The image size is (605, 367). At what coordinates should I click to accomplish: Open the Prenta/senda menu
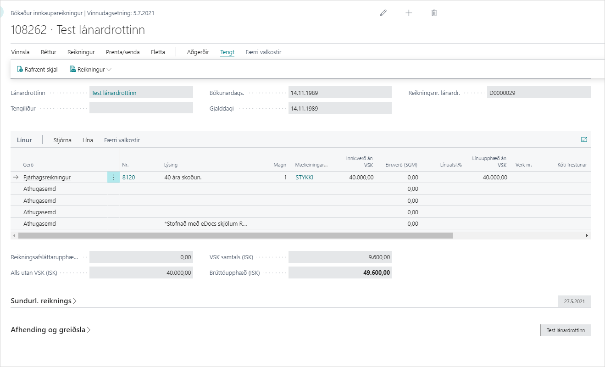coord(122,52)
